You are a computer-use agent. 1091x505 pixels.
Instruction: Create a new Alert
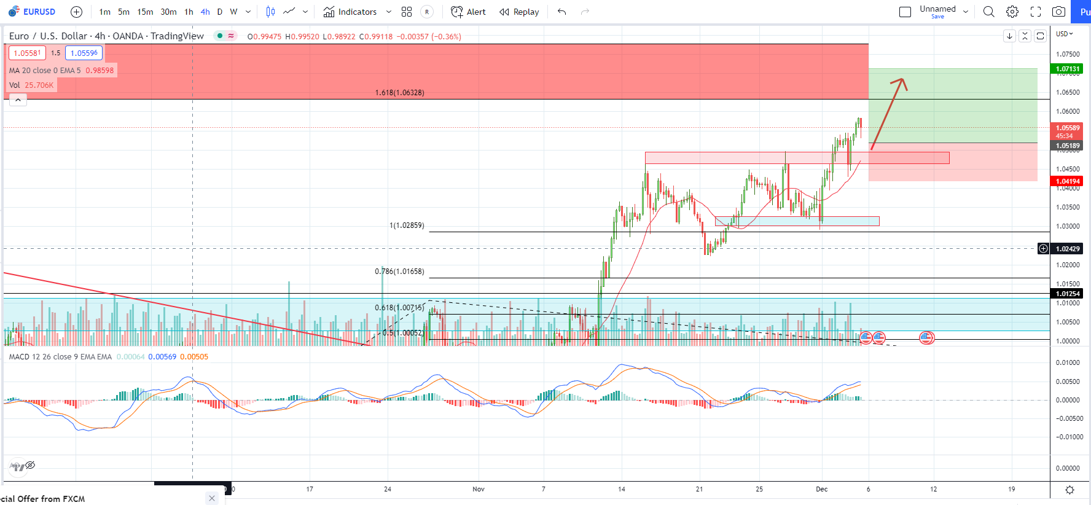tap(468, 12)
